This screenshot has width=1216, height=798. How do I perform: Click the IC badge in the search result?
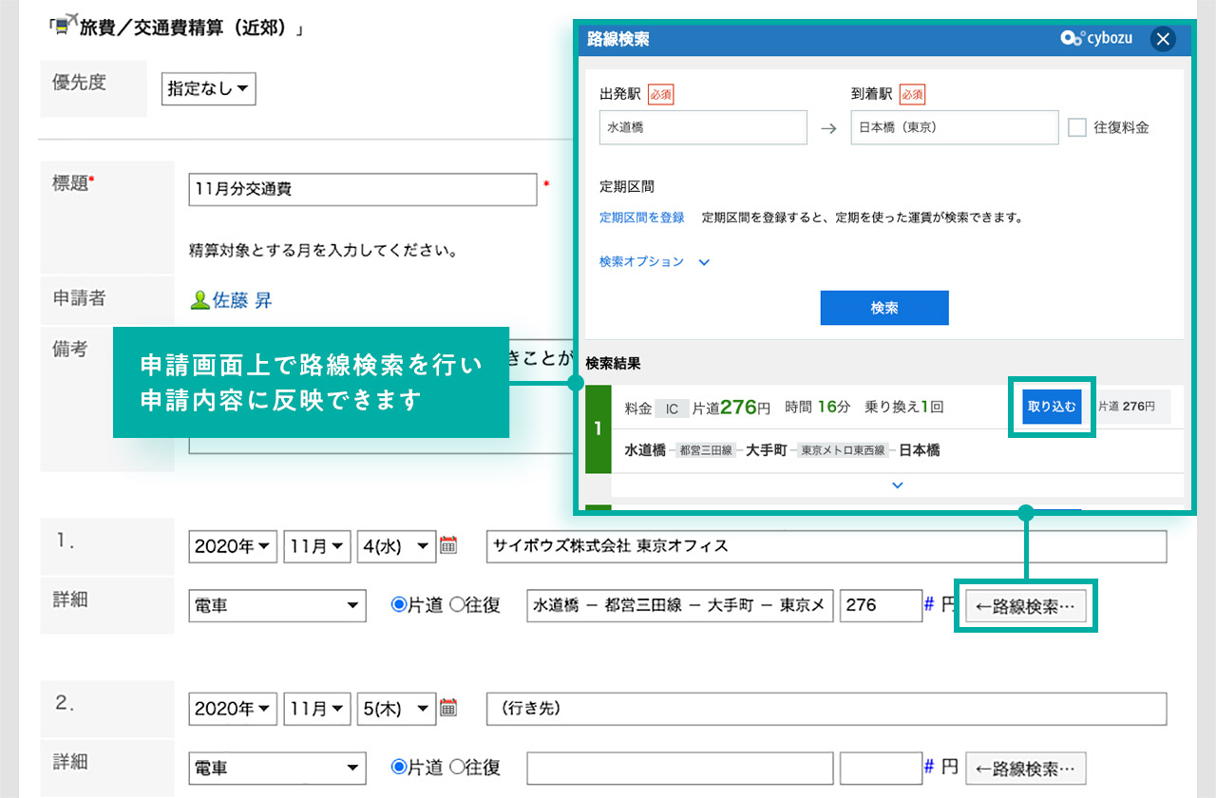point(673,408)
